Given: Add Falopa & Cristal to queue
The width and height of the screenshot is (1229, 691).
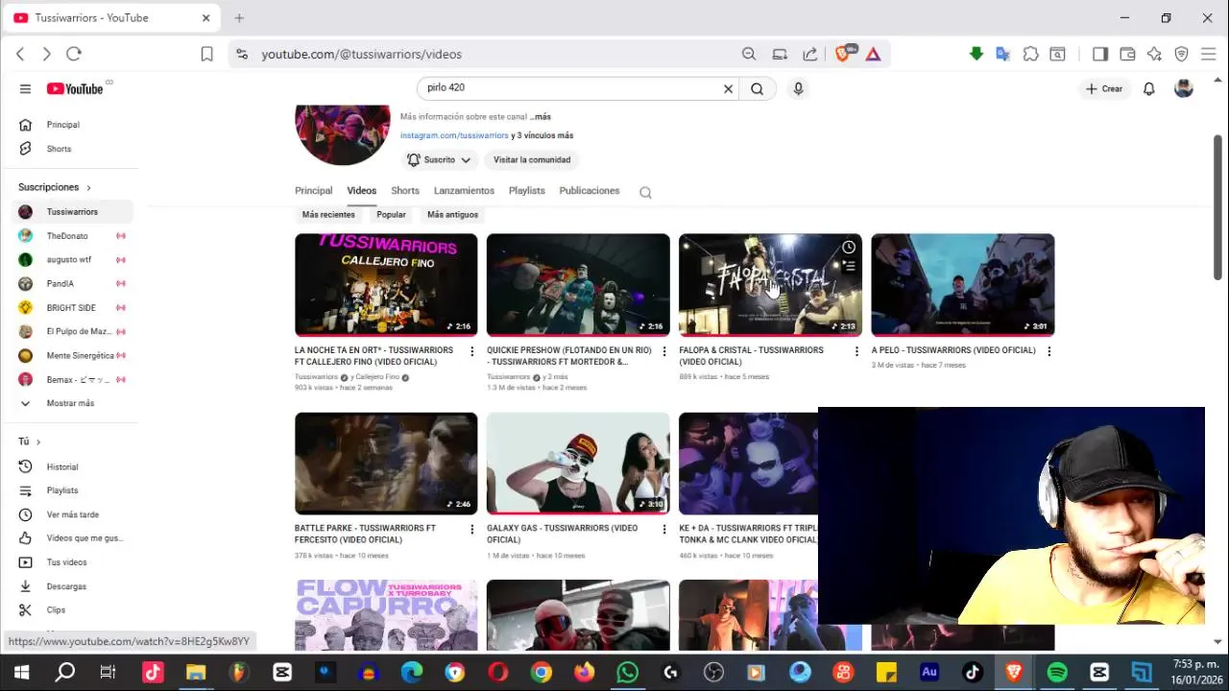Looking at the screenshot, I should (x=849, y=266).
